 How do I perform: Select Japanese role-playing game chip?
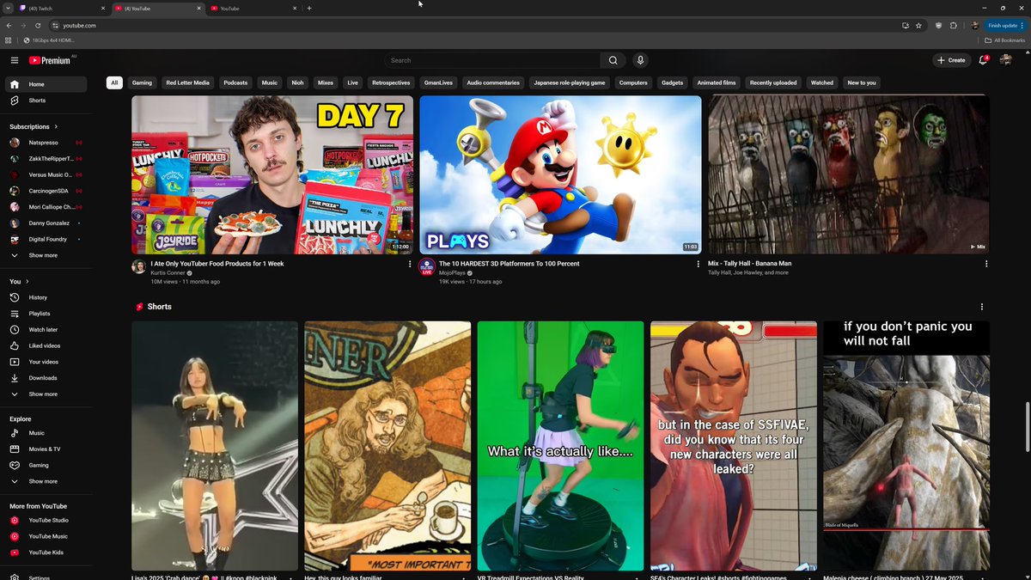570,82
